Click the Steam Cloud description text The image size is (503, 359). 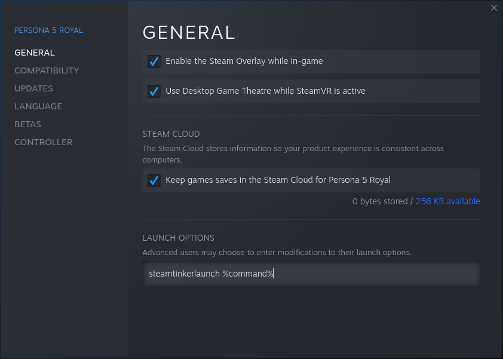[x=293, y=154]
